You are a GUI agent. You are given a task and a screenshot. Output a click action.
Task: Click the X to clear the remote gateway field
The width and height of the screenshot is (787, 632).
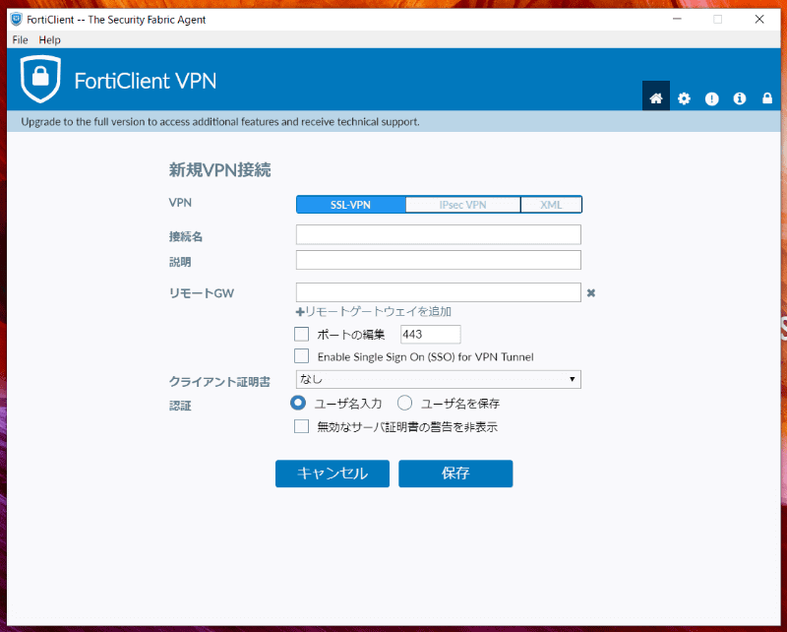(591, 293)
